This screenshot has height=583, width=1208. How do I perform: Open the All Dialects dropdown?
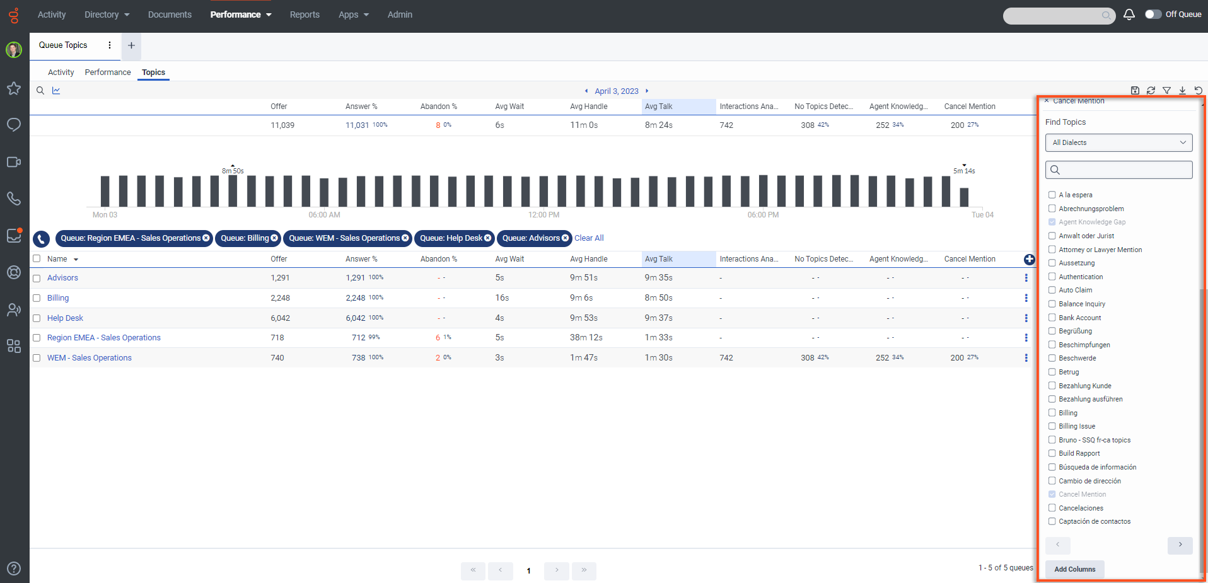pos(1118,142)
